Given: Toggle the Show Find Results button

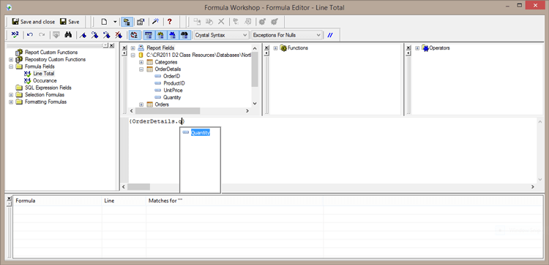Looking at the screenshot, I should 185,34.
